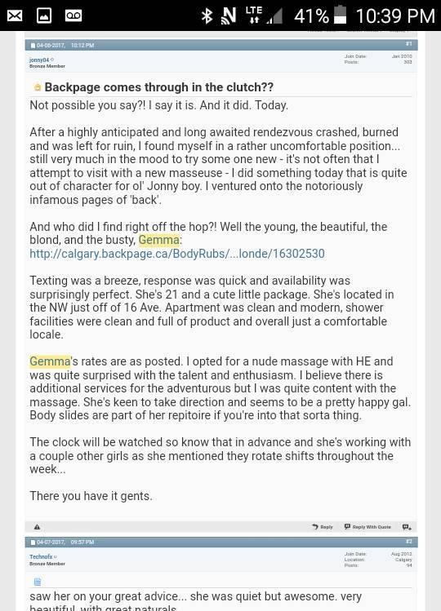
Task: Click Reply With Quote button
Action: tap(367, 527)
